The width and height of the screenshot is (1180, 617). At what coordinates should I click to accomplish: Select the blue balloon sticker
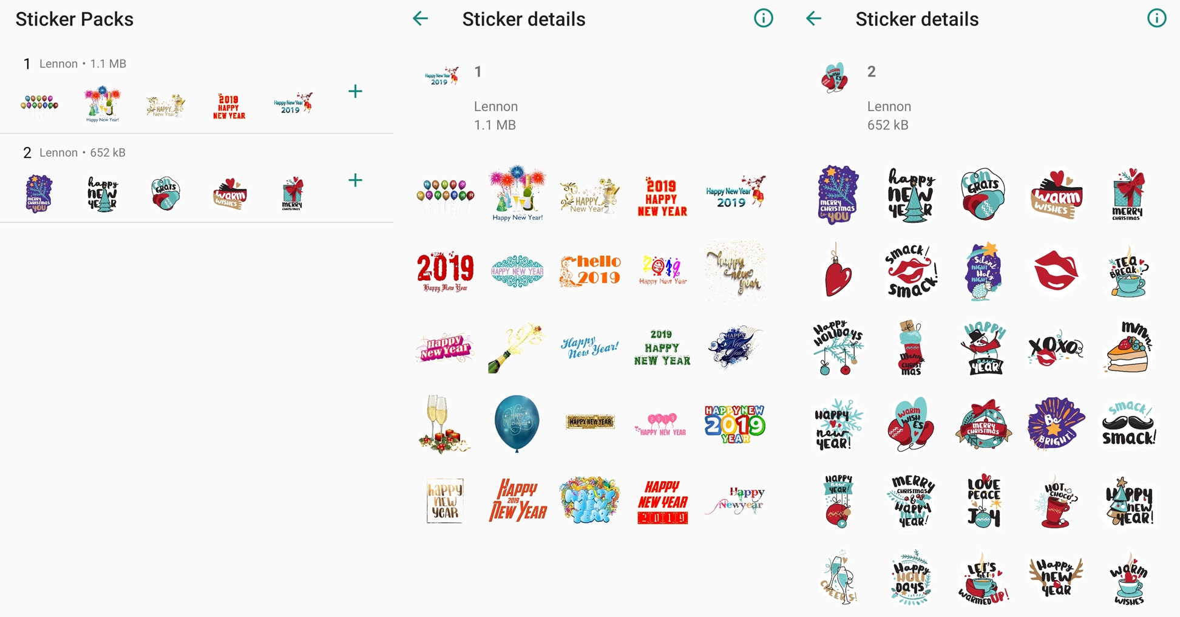point(517,423)
